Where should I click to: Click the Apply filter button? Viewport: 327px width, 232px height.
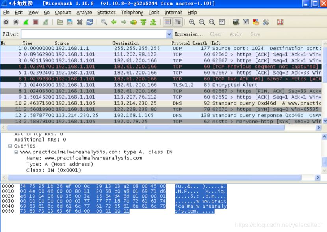tap(236, 34)
